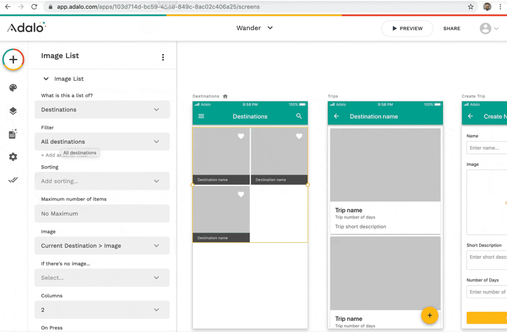
Task: Collapse the Image List section
Action: [x=46, y=79]
